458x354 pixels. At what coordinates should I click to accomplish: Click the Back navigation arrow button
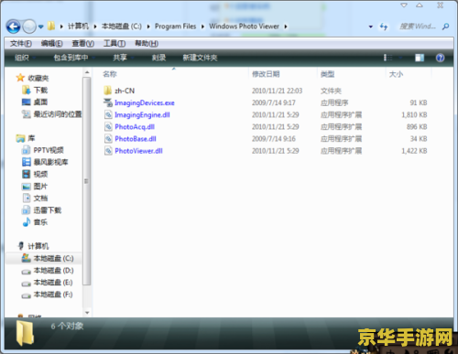[14, 27]
